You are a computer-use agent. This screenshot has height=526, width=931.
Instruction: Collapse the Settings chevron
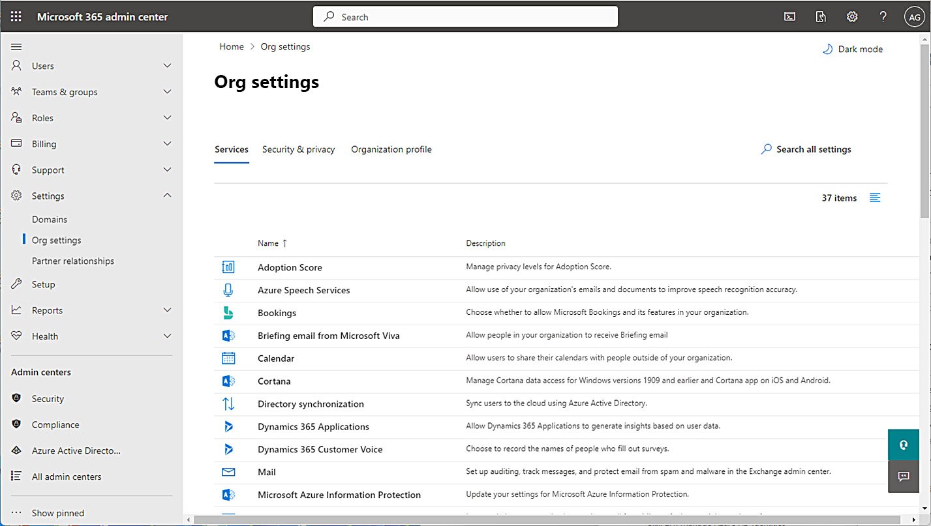167,196
